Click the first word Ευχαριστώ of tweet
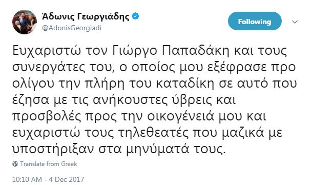The height and width of the screenshot is (185, 312). tap(47, 51)
